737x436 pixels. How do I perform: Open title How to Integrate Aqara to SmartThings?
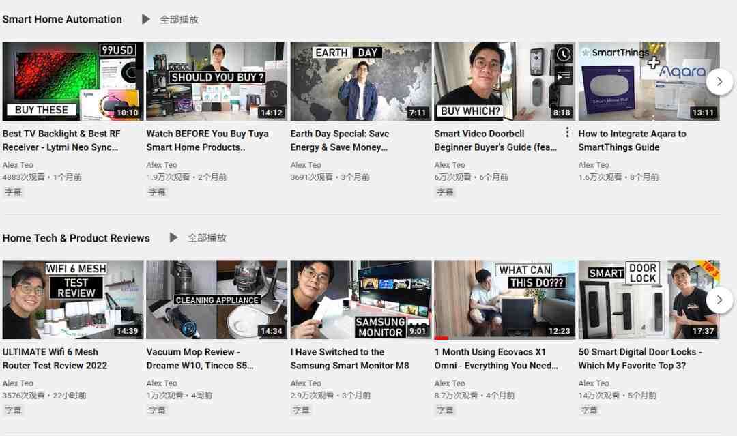tap(632, 141)
